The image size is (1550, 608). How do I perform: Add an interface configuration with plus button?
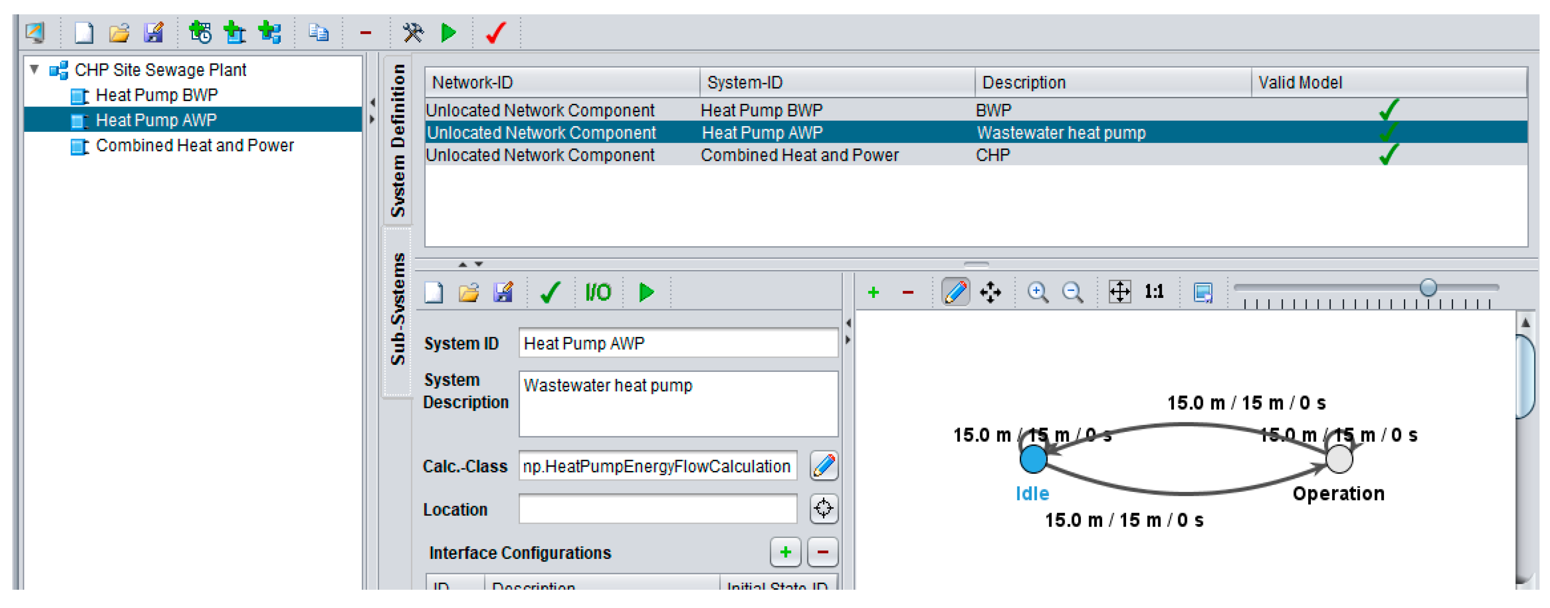coord(785,553)
